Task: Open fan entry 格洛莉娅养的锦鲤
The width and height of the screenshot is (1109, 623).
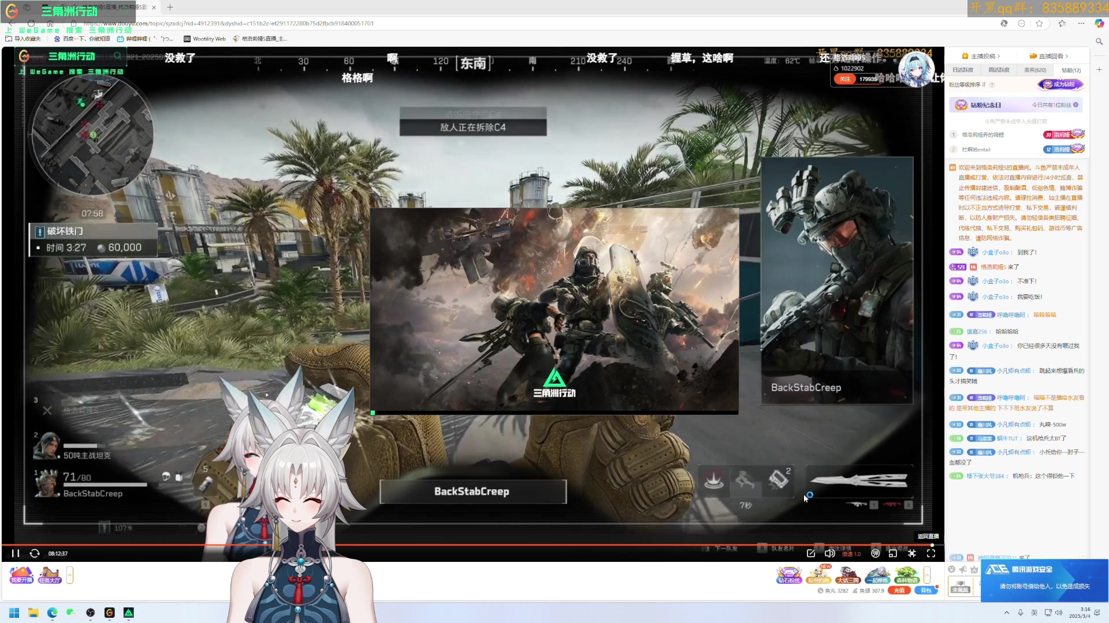Action: coord(983,134)
